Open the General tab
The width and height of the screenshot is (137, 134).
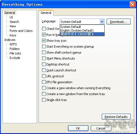pyautogui.click(x=46, y=13)
